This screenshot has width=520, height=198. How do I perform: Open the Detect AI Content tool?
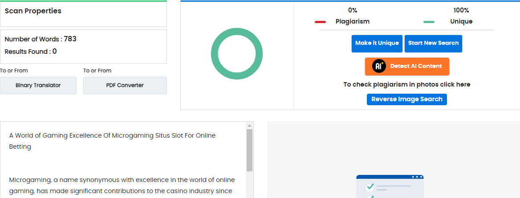point(407,67)
